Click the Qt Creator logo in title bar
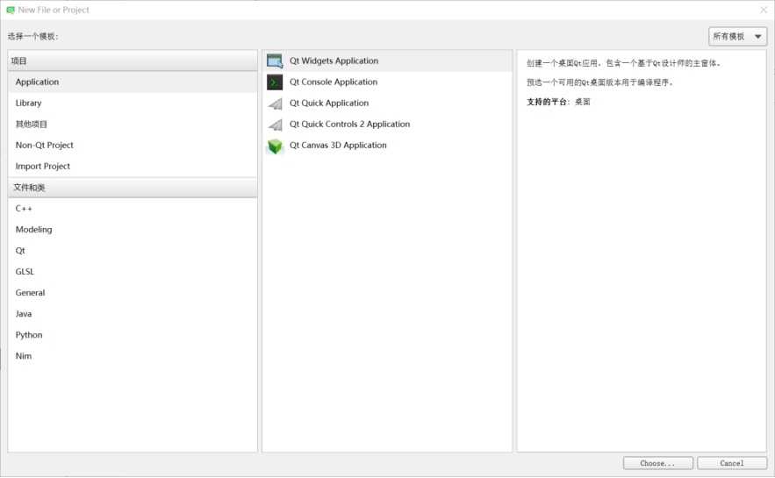The width and height of the screenshot is (775, 478). coord(11,10)
